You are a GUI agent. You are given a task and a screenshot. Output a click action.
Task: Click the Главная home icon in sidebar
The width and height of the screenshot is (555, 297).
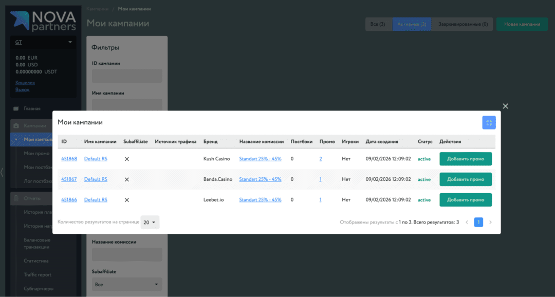coord(16,109)
